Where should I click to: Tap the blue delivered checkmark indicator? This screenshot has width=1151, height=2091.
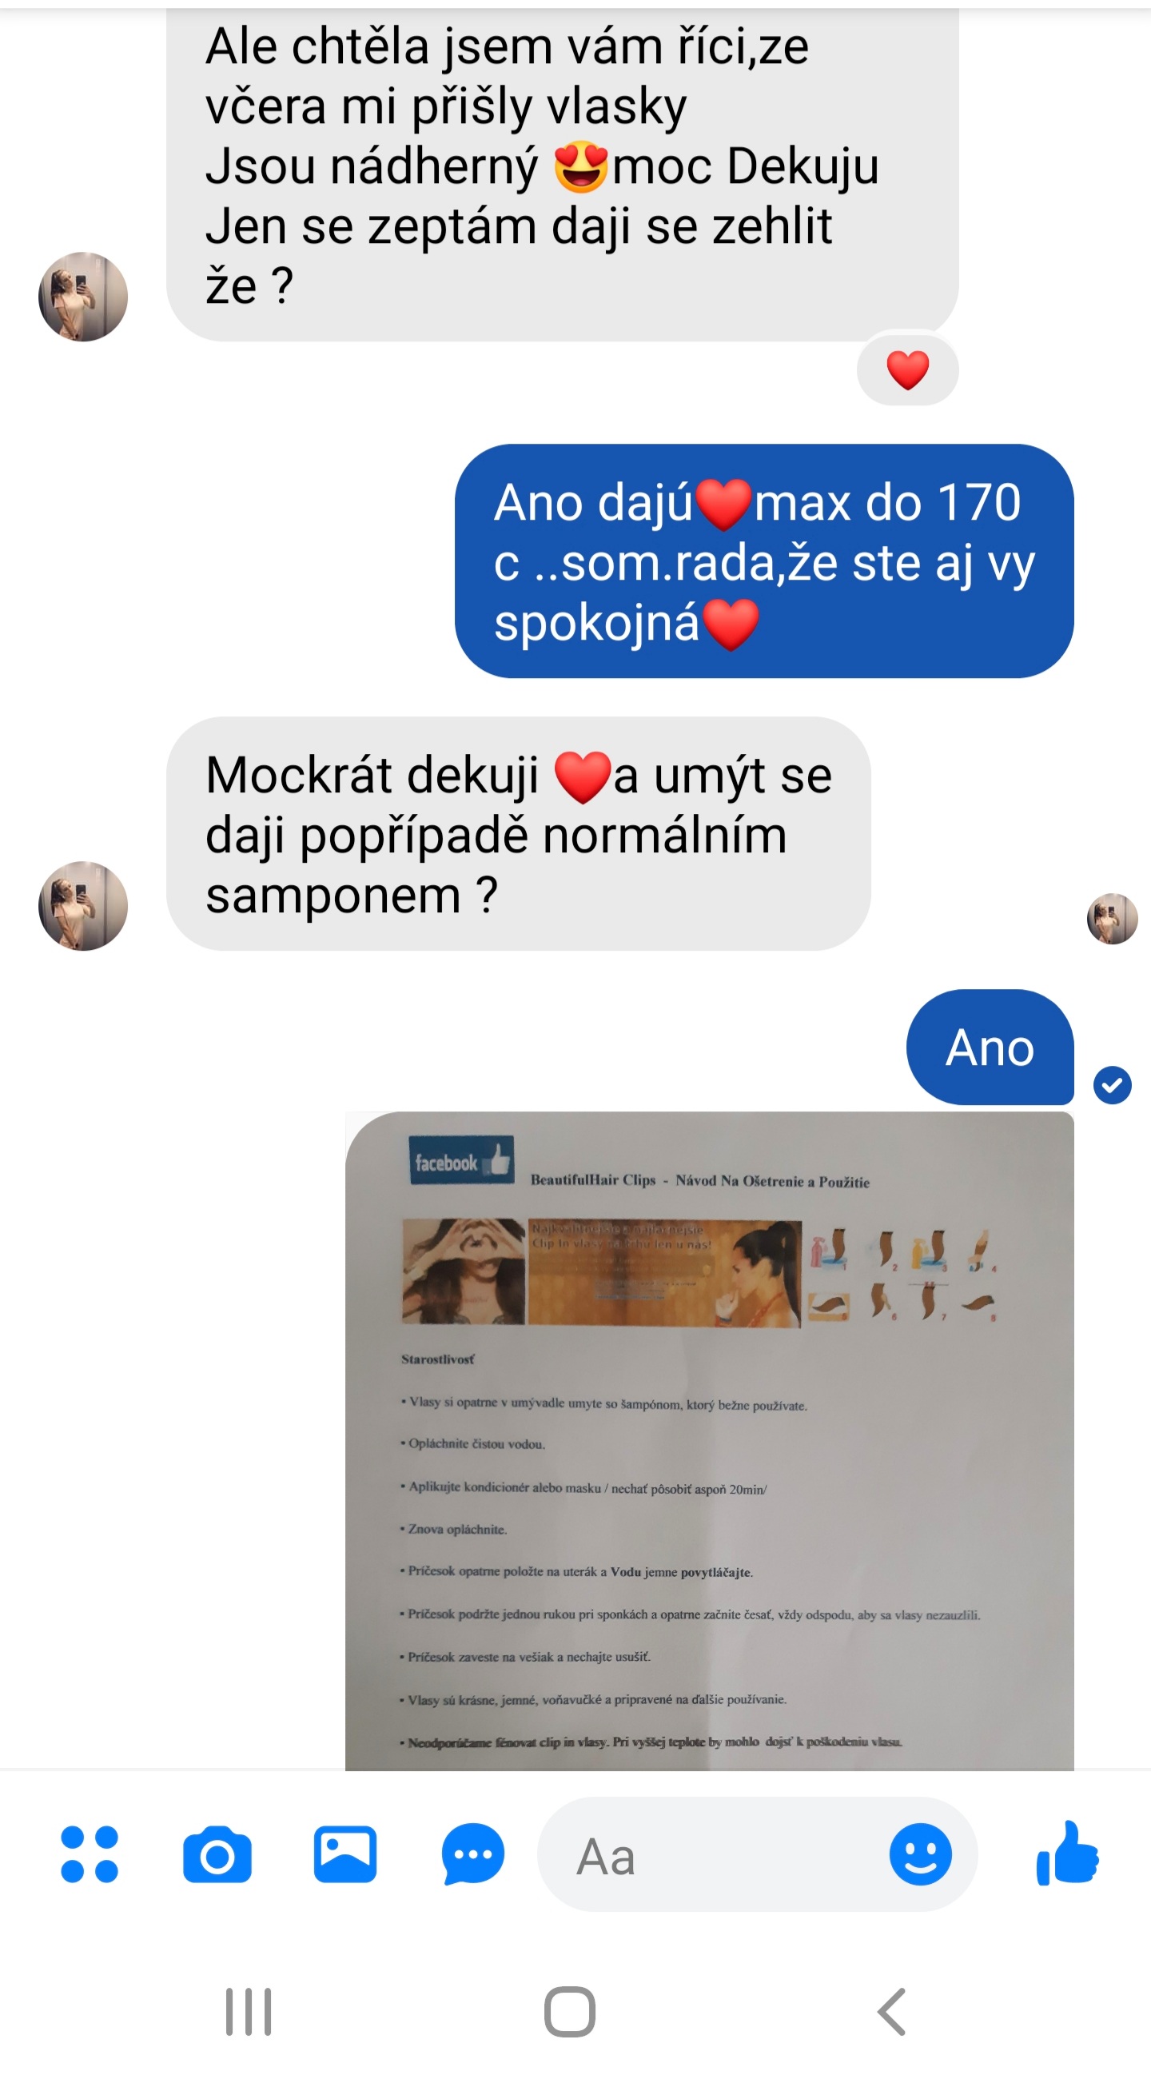click(x=1112, y=1085)
